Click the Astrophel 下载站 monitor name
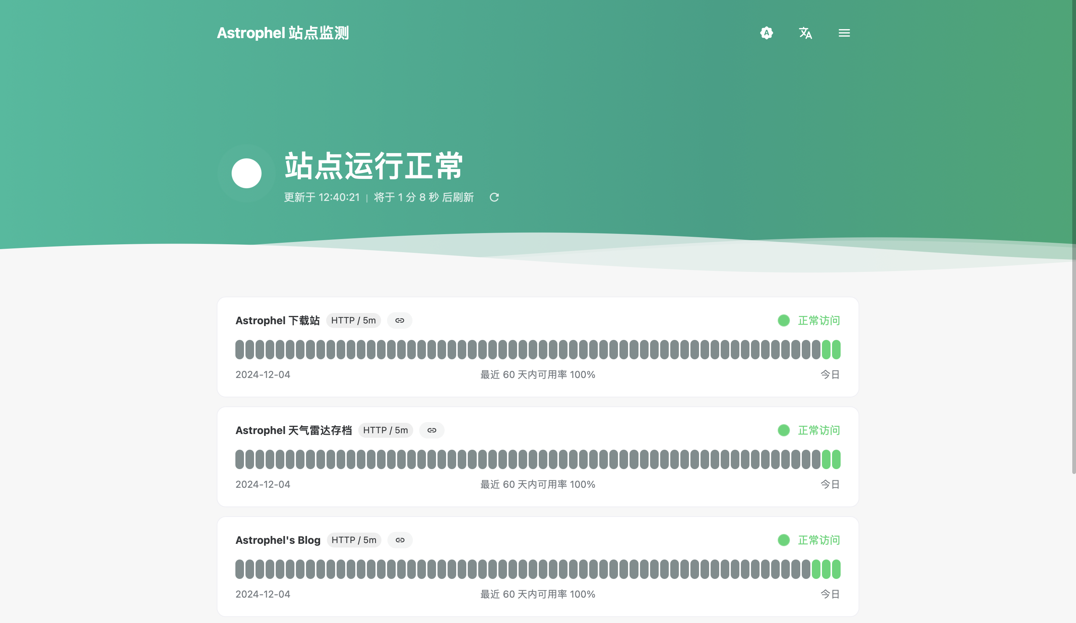 [x=278, y=320]
